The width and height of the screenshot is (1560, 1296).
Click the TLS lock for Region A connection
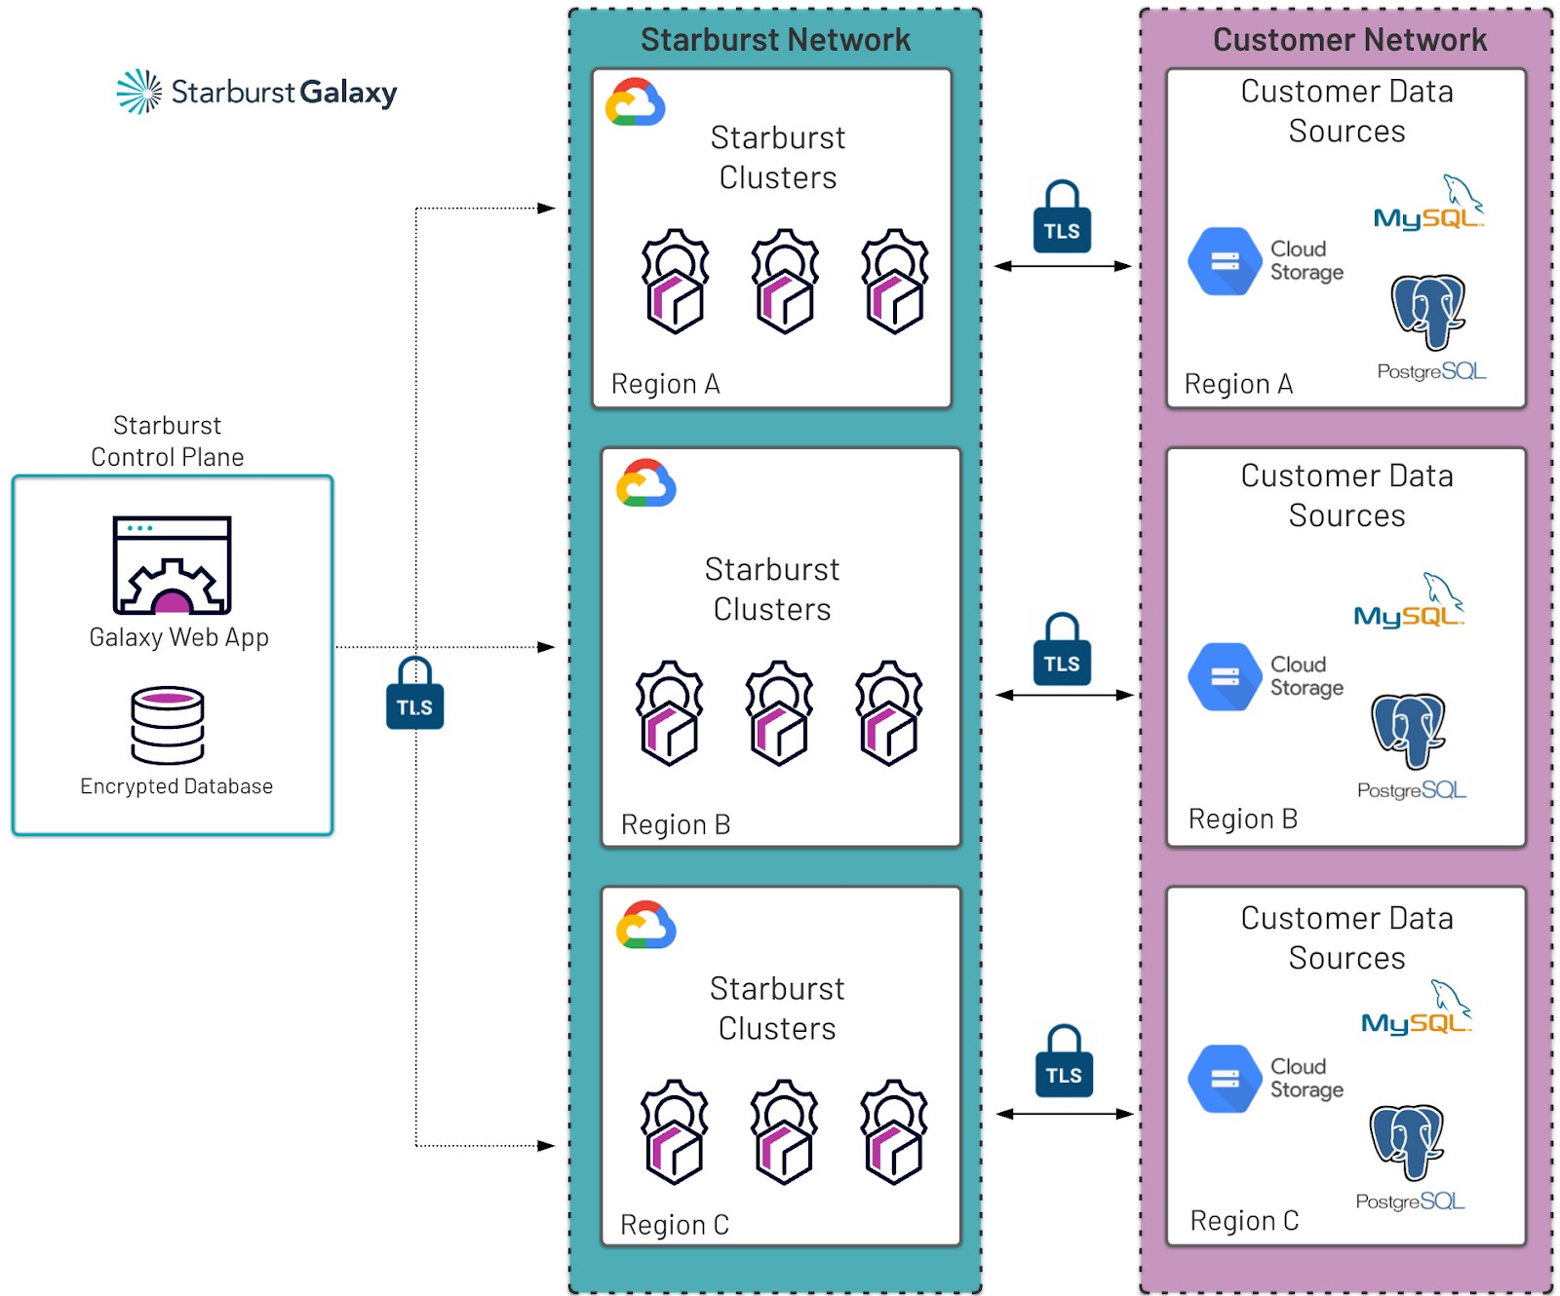pyautogui.click(x=1062, y=216)
